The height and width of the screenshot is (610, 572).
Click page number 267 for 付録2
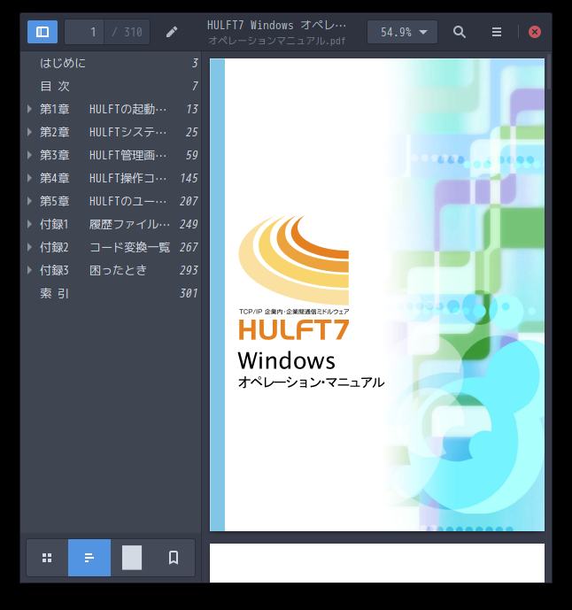tap(189, 247)
